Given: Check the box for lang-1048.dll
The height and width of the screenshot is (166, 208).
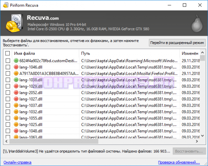Looking at the screenshot, I should 8,131.
